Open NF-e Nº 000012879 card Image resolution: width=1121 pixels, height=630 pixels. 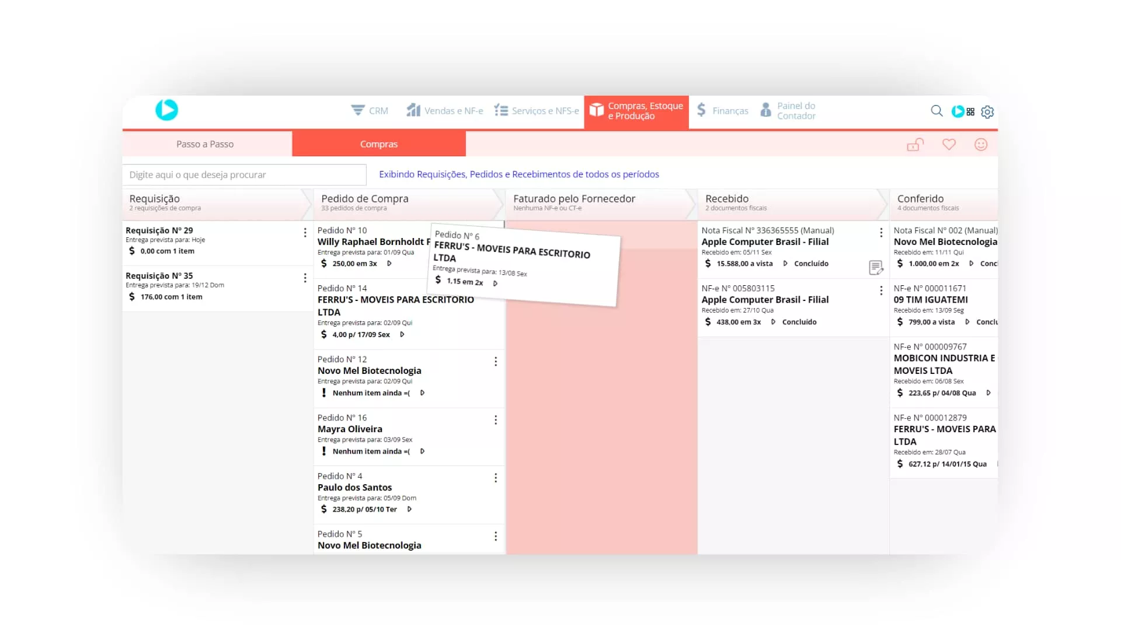(x=944, y=443)
